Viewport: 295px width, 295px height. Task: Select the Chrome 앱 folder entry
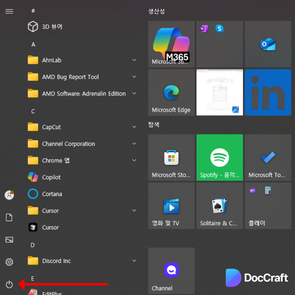tap(82, 160)
